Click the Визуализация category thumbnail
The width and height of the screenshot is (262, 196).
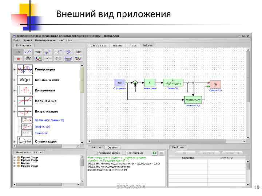[x=25, y=111]
